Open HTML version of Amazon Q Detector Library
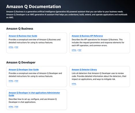 74,84
